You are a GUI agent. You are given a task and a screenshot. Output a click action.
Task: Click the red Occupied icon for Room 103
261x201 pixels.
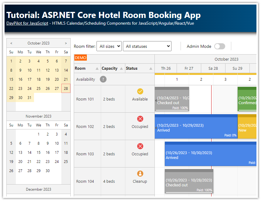[x=140, y=146]
